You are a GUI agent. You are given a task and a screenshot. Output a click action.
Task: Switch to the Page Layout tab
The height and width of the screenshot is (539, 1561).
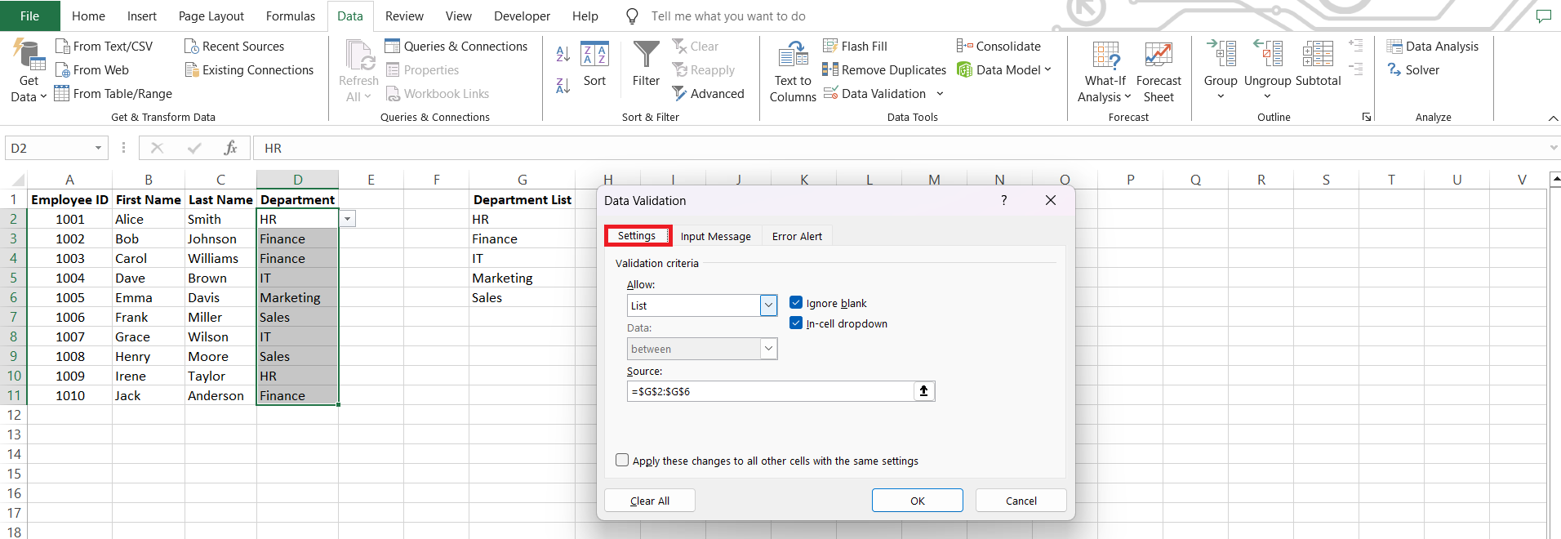[211, 16]
